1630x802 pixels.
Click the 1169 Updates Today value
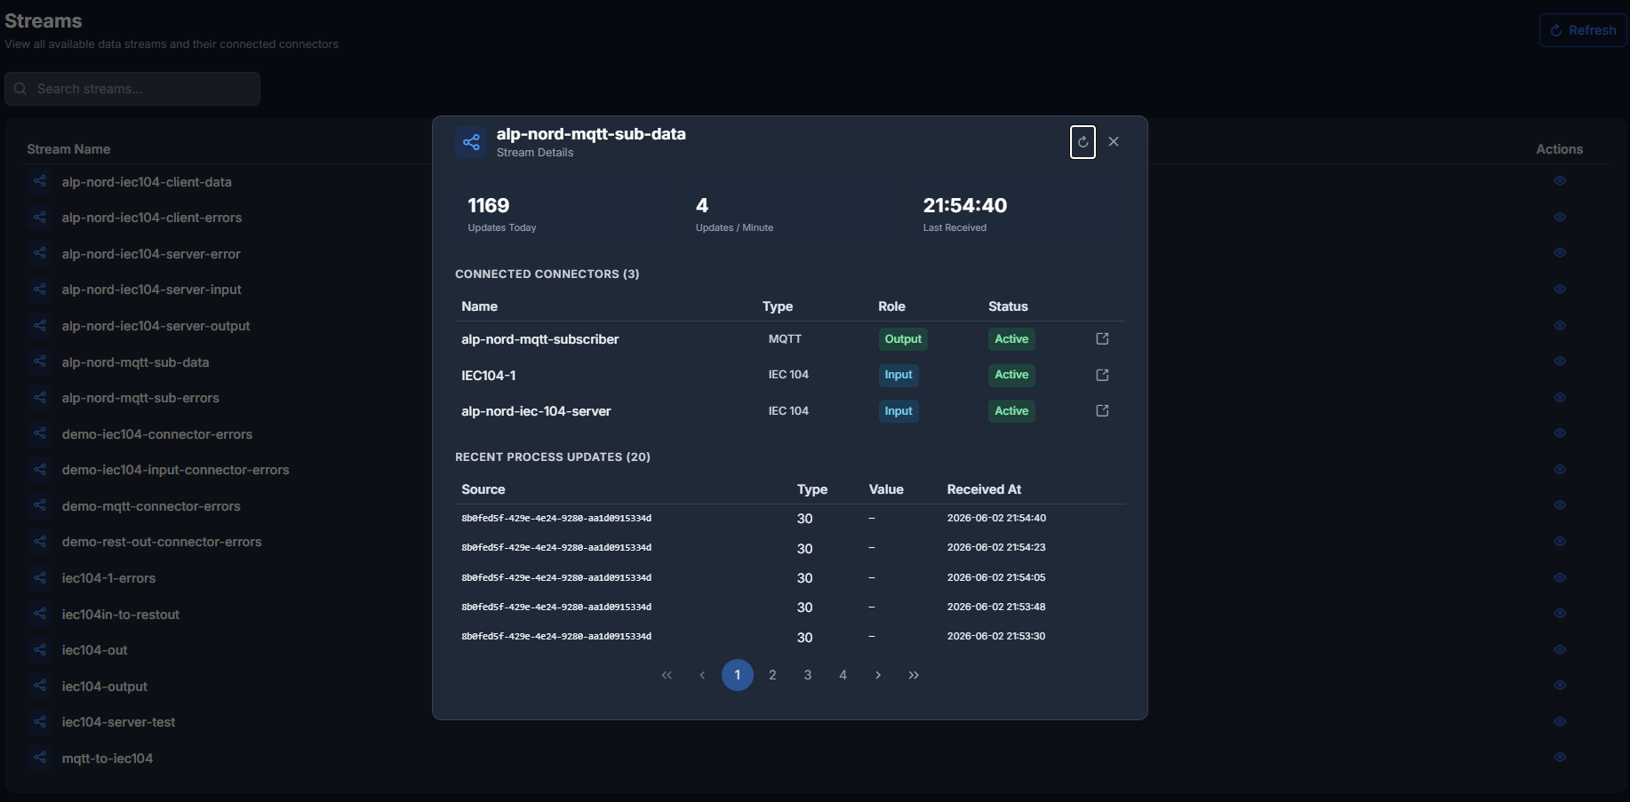[x=489, y=205]
